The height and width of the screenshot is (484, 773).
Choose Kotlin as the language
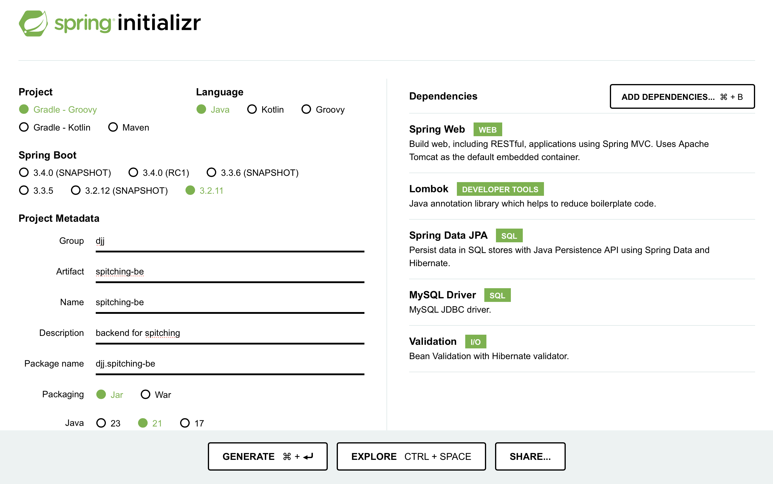click(x=252, y=109)
